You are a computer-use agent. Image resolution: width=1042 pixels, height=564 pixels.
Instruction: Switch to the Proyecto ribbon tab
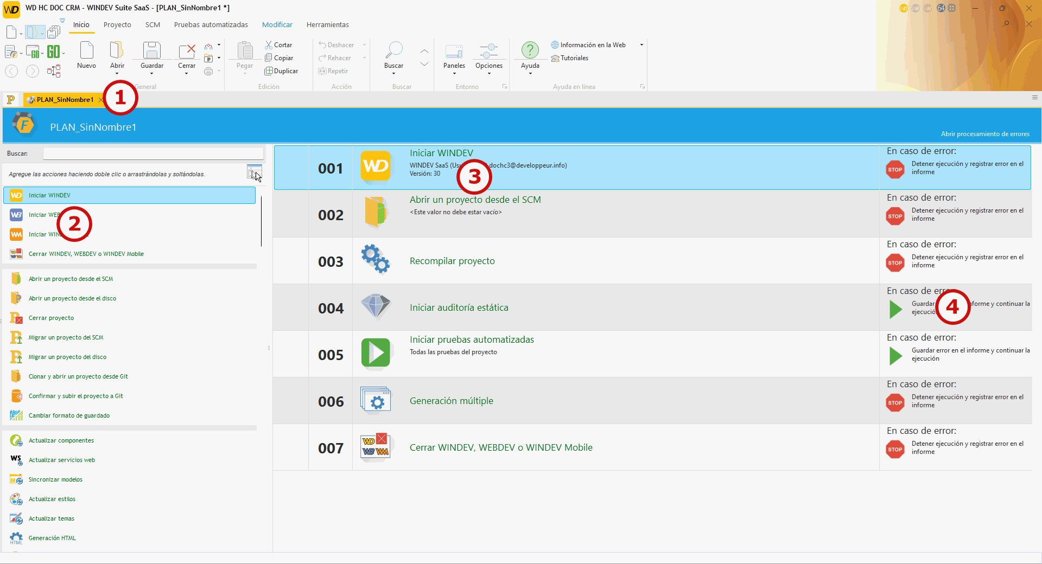coord(117,25)
